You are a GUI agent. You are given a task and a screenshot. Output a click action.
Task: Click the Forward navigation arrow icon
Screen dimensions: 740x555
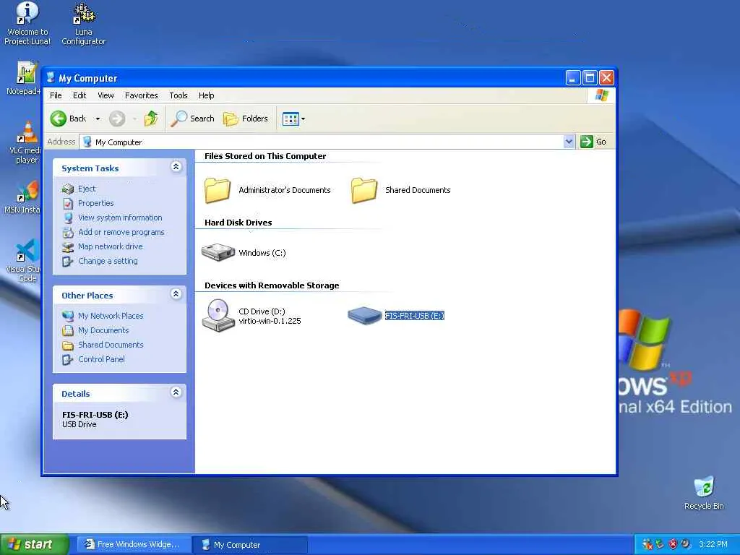pyautogui.click(x=117, y=119)
